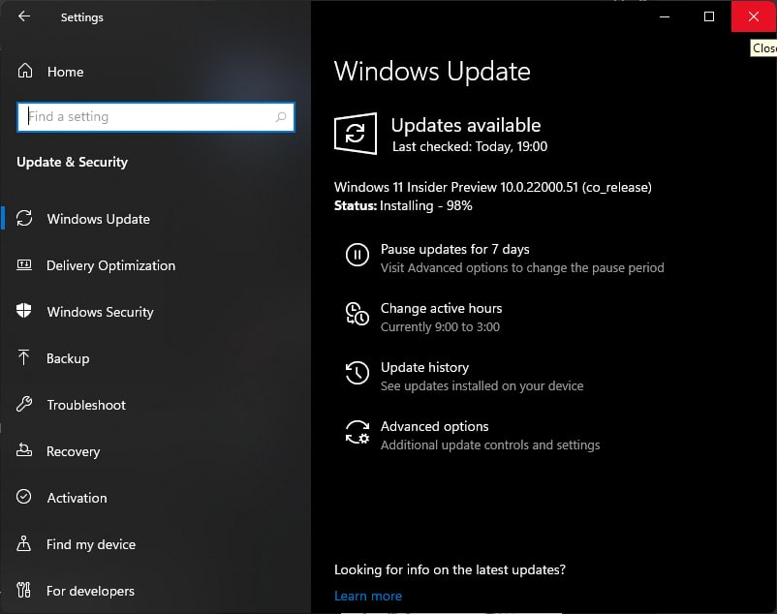
Task: Follow the Learn more link
Action: [x=368, y=597]
